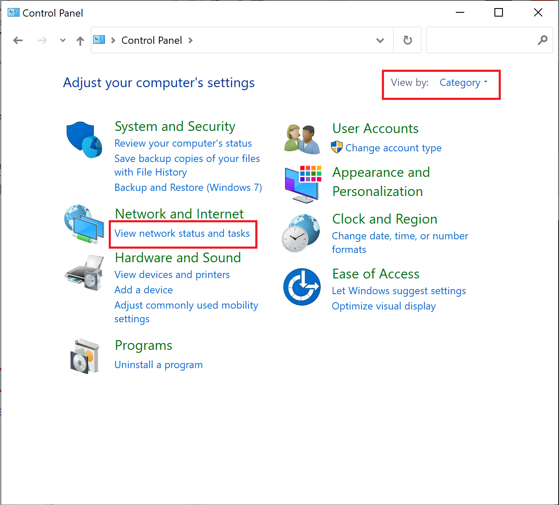
Task: Click the System and Security shield icon
Action: [84, 139]
